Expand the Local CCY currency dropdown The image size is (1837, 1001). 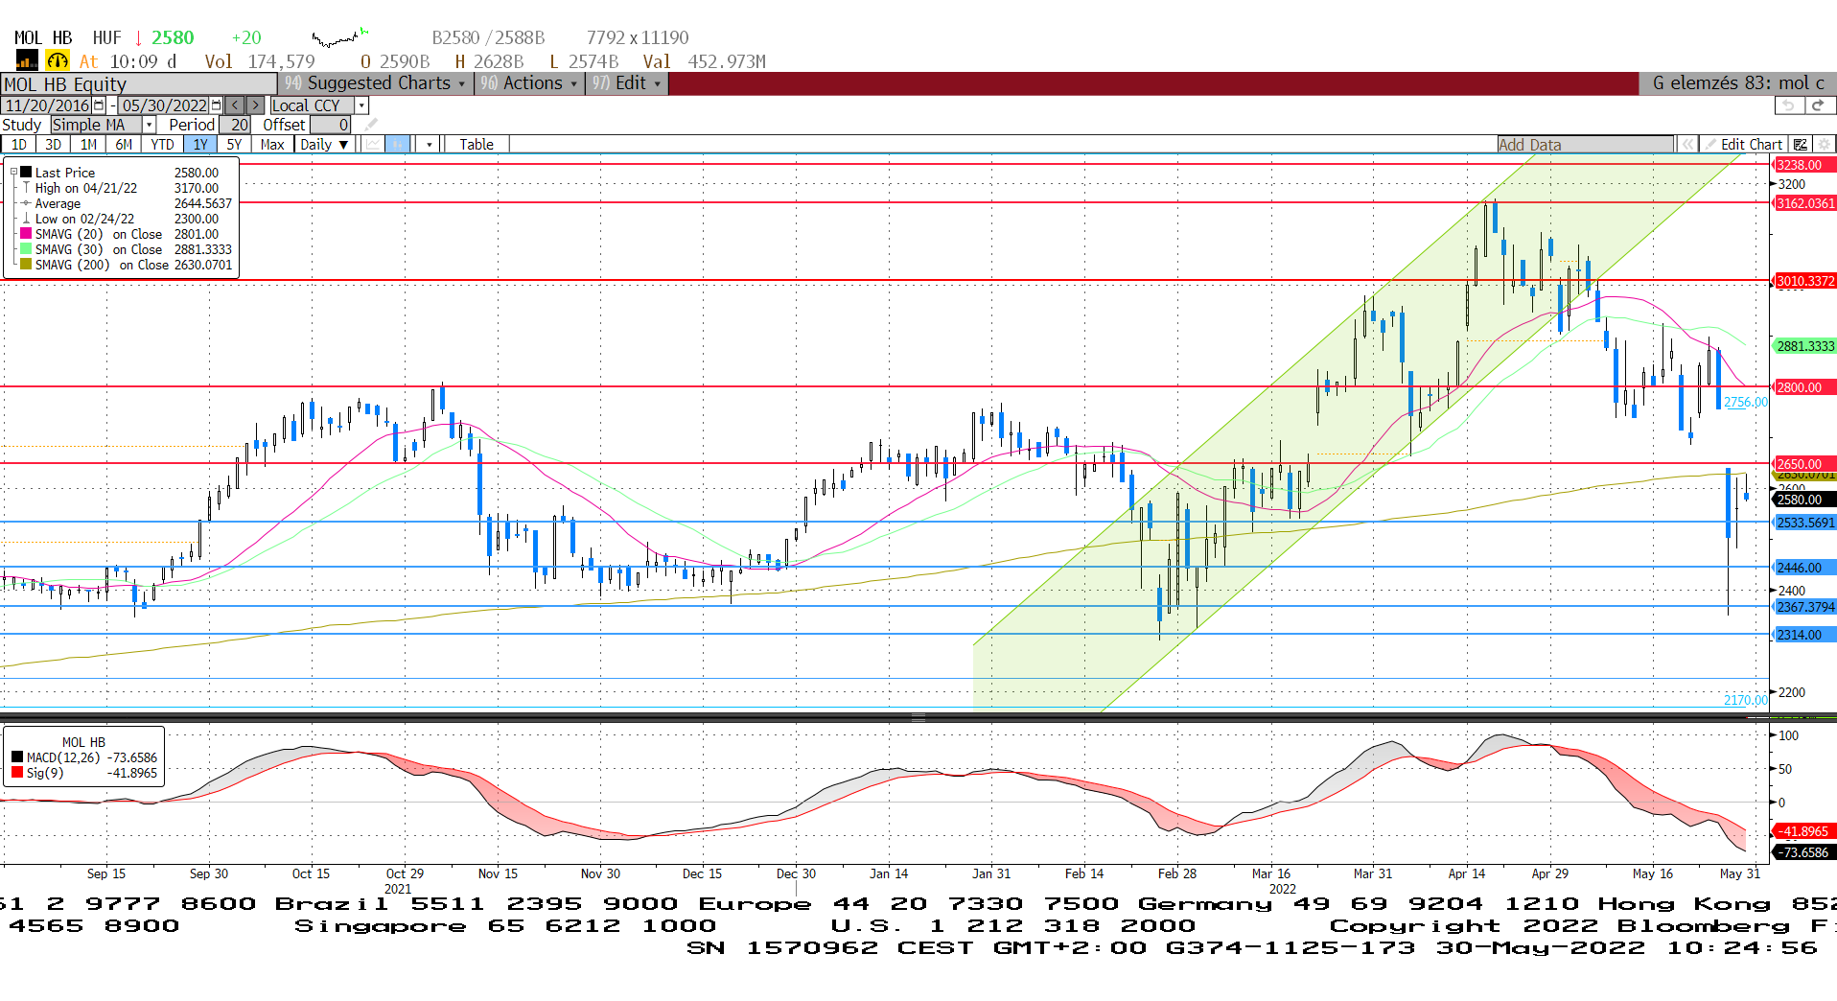click(x=361, y=105)
